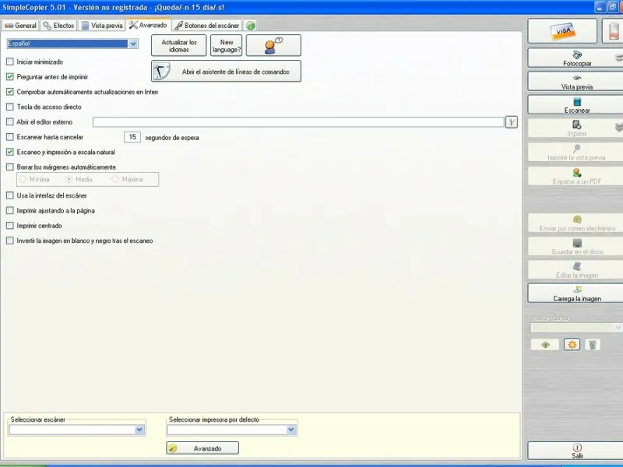Open the General tab

tap(20, 26)
